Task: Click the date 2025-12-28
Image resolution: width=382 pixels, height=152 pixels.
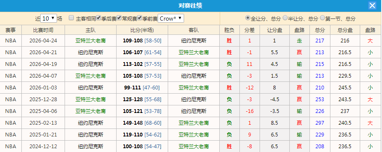Action: (x=43, y=99)
